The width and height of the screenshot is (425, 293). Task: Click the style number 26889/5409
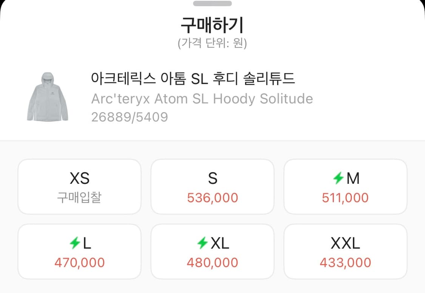129,117
